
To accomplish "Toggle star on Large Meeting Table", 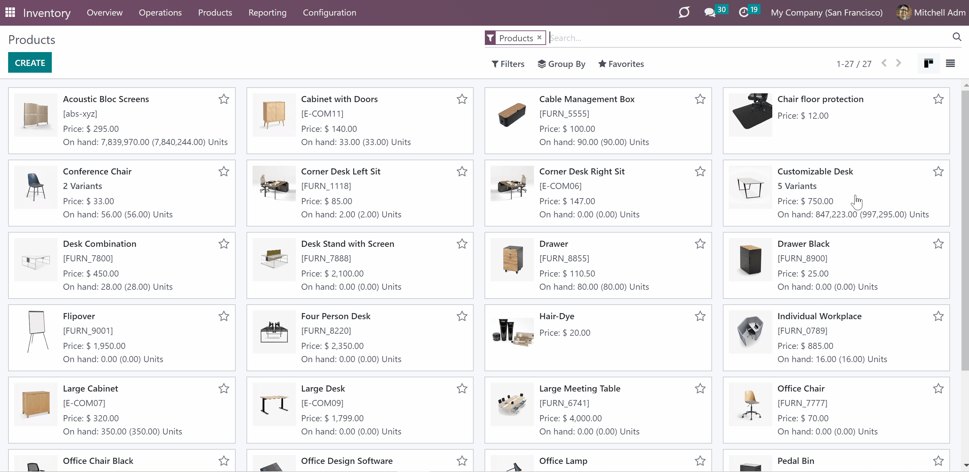I will [700, 388].
